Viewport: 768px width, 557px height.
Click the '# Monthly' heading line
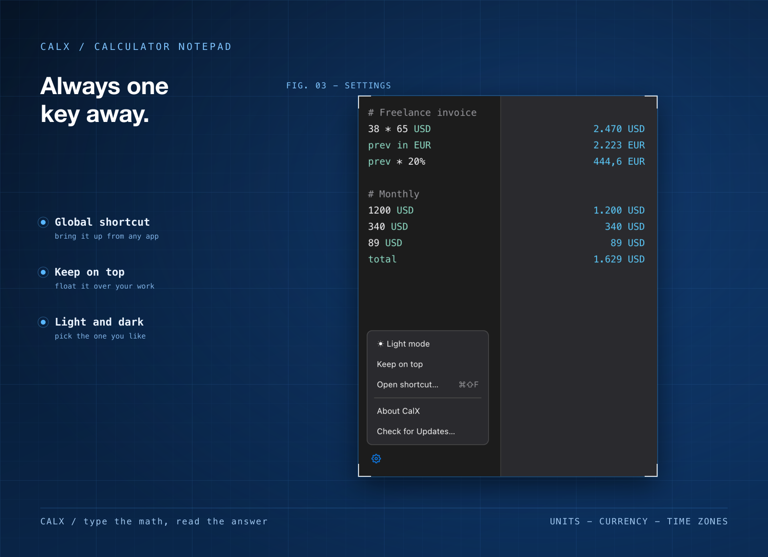point(394,194)
